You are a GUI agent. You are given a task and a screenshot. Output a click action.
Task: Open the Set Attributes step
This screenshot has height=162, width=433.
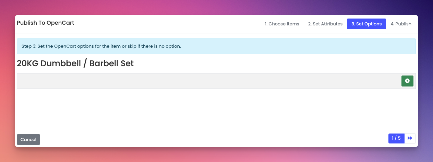click(325, 24)
